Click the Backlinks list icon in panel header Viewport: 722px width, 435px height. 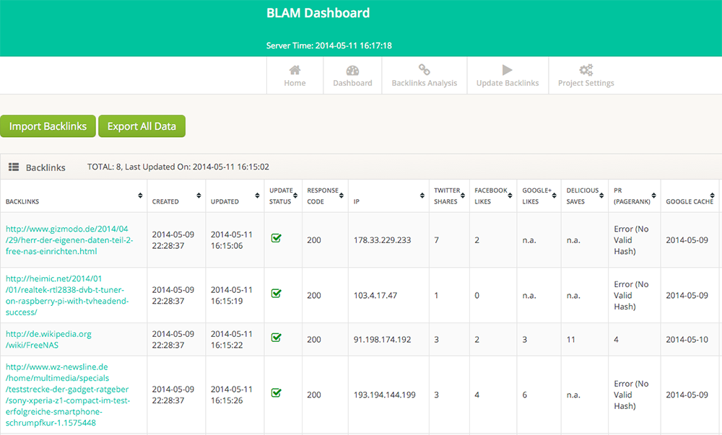tap(14, 167)
